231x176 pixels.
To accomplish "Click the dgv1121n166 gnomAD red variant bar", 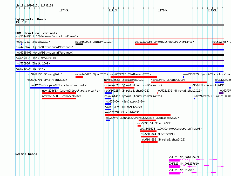I will coord(146,44).
